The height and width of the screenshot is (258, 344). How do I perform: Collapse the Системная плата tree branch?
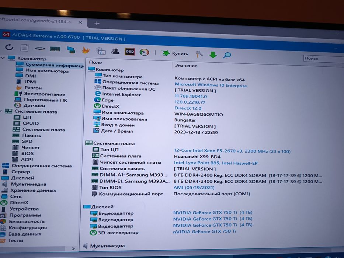(x=1, y=111)
